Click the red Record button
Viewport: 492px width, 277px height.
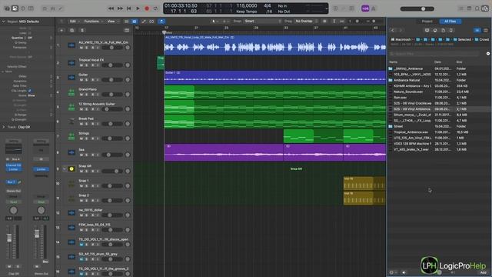click(x=147, y=8)
